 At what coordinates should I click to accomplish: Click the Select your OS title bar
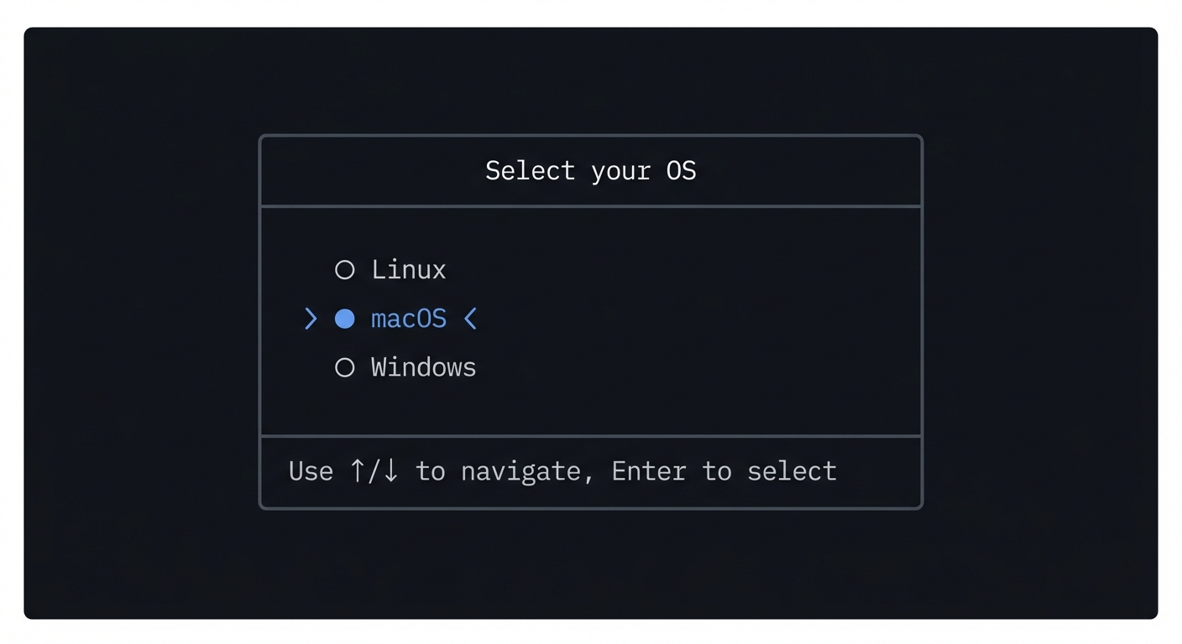[590, 170]
